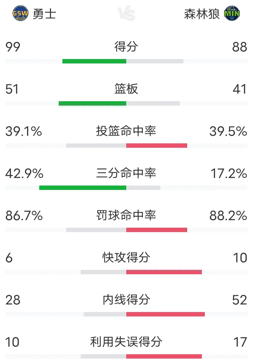This screenshot has height=363, width=258.
Task: Click the MIN Timberwolves team logo
Action: (x=232, y=14)
